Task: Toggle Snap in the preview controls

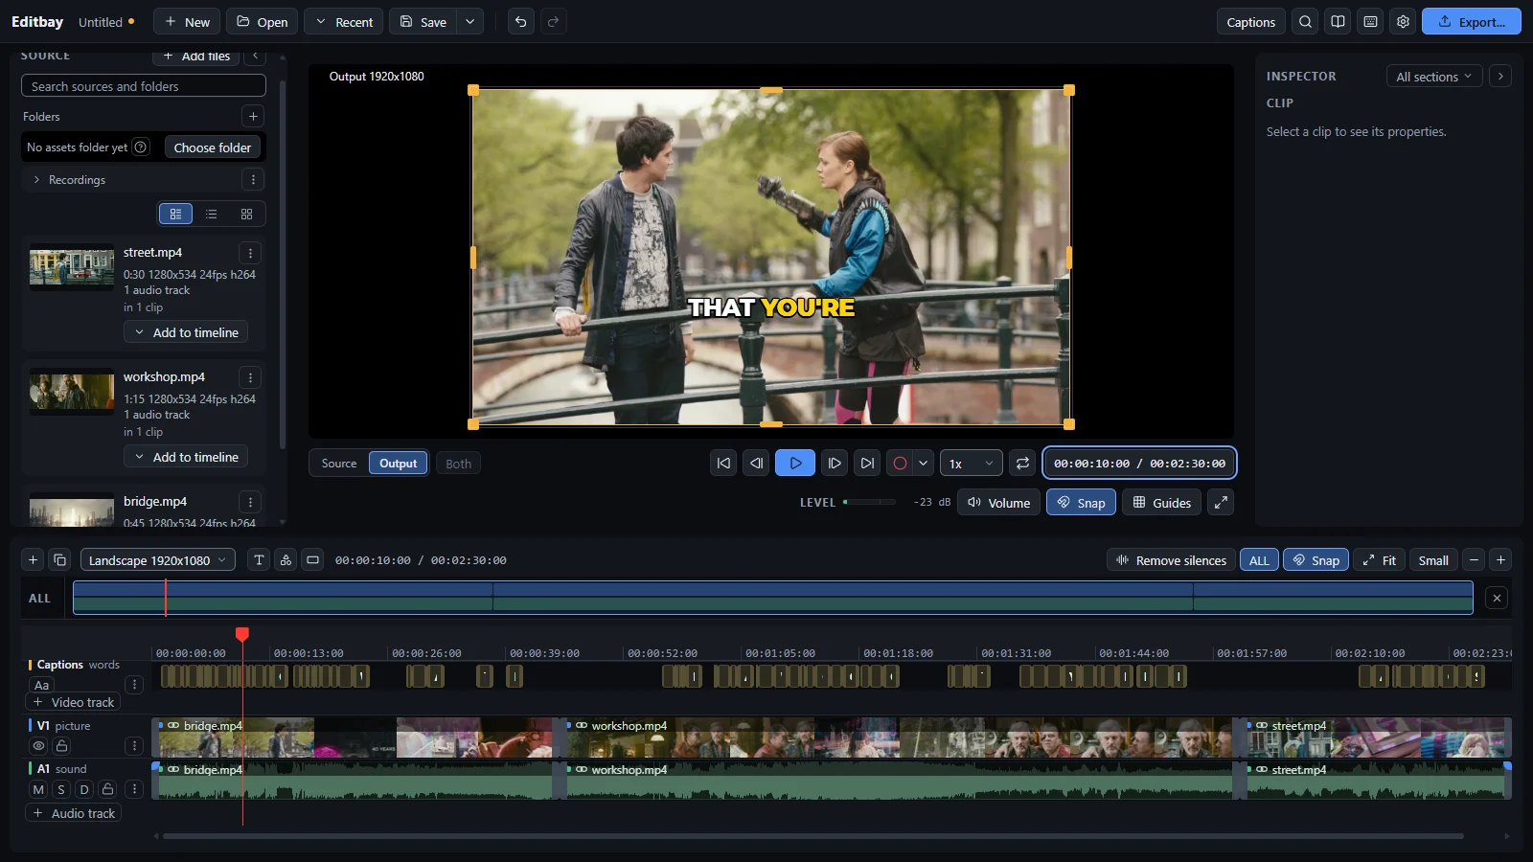Action: (x=1081, y=503)
